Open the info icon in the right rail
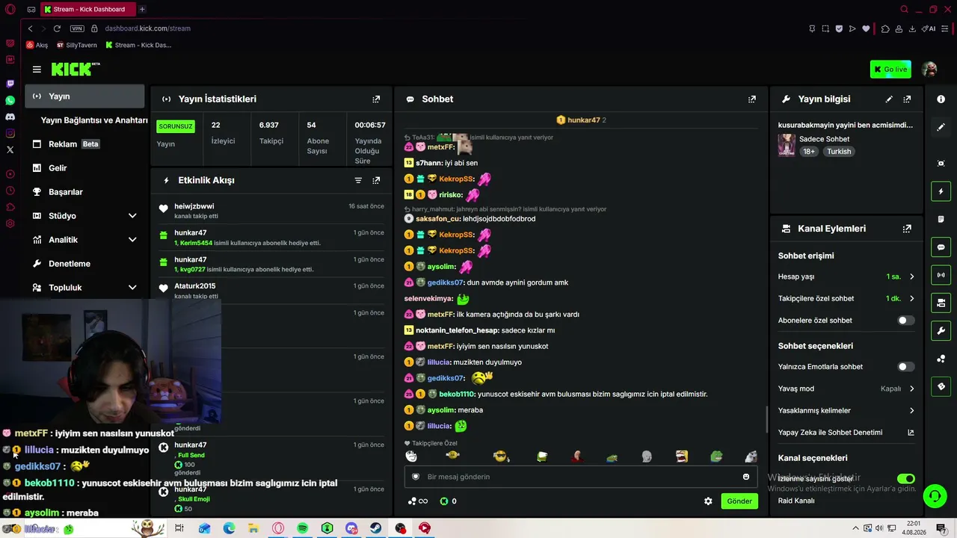Screen dimensions: 957x538 point(941,99)
